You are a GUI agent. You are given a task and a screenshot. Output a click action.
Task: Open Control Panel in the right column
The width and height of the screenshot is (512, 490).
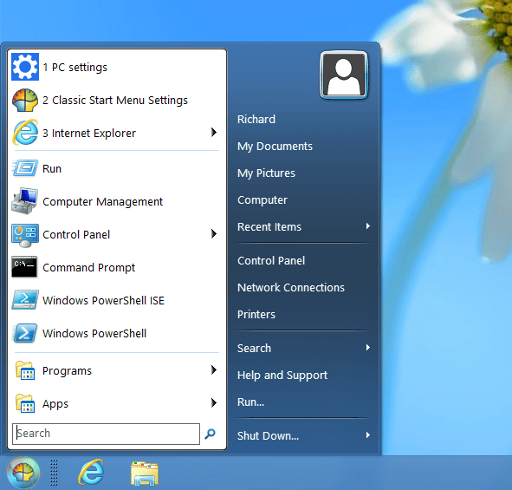[x=271, y=261]
